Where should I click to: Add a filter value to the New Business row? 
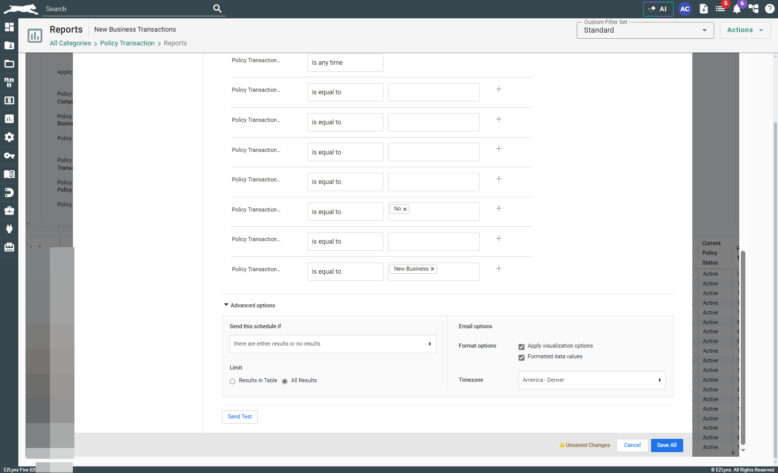(x=499, y=269)
